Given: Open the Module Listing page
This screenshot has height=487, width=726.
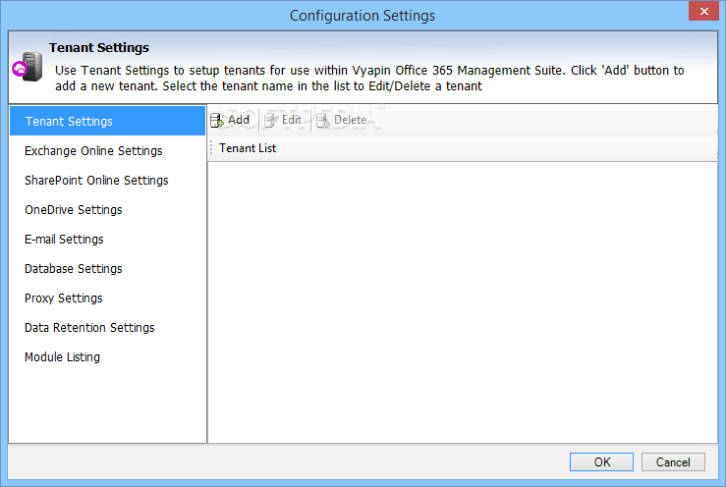Looking at the screenshot, I should tap(107, 357).
